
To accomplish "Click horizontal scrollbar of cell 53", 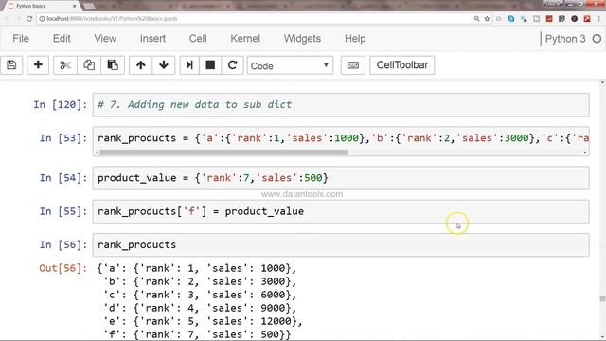I will click(x=223, y=153).
